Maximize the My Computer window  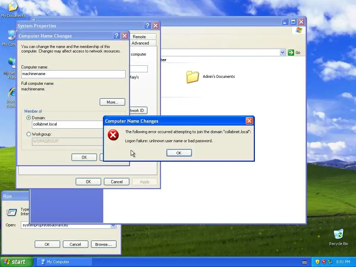tap(293, 22)
